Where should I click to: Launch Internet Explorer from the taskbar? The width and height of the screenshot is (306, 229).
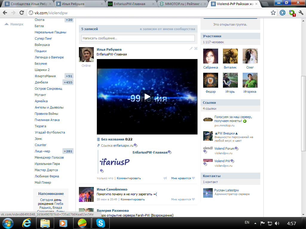tap(27, 223)
